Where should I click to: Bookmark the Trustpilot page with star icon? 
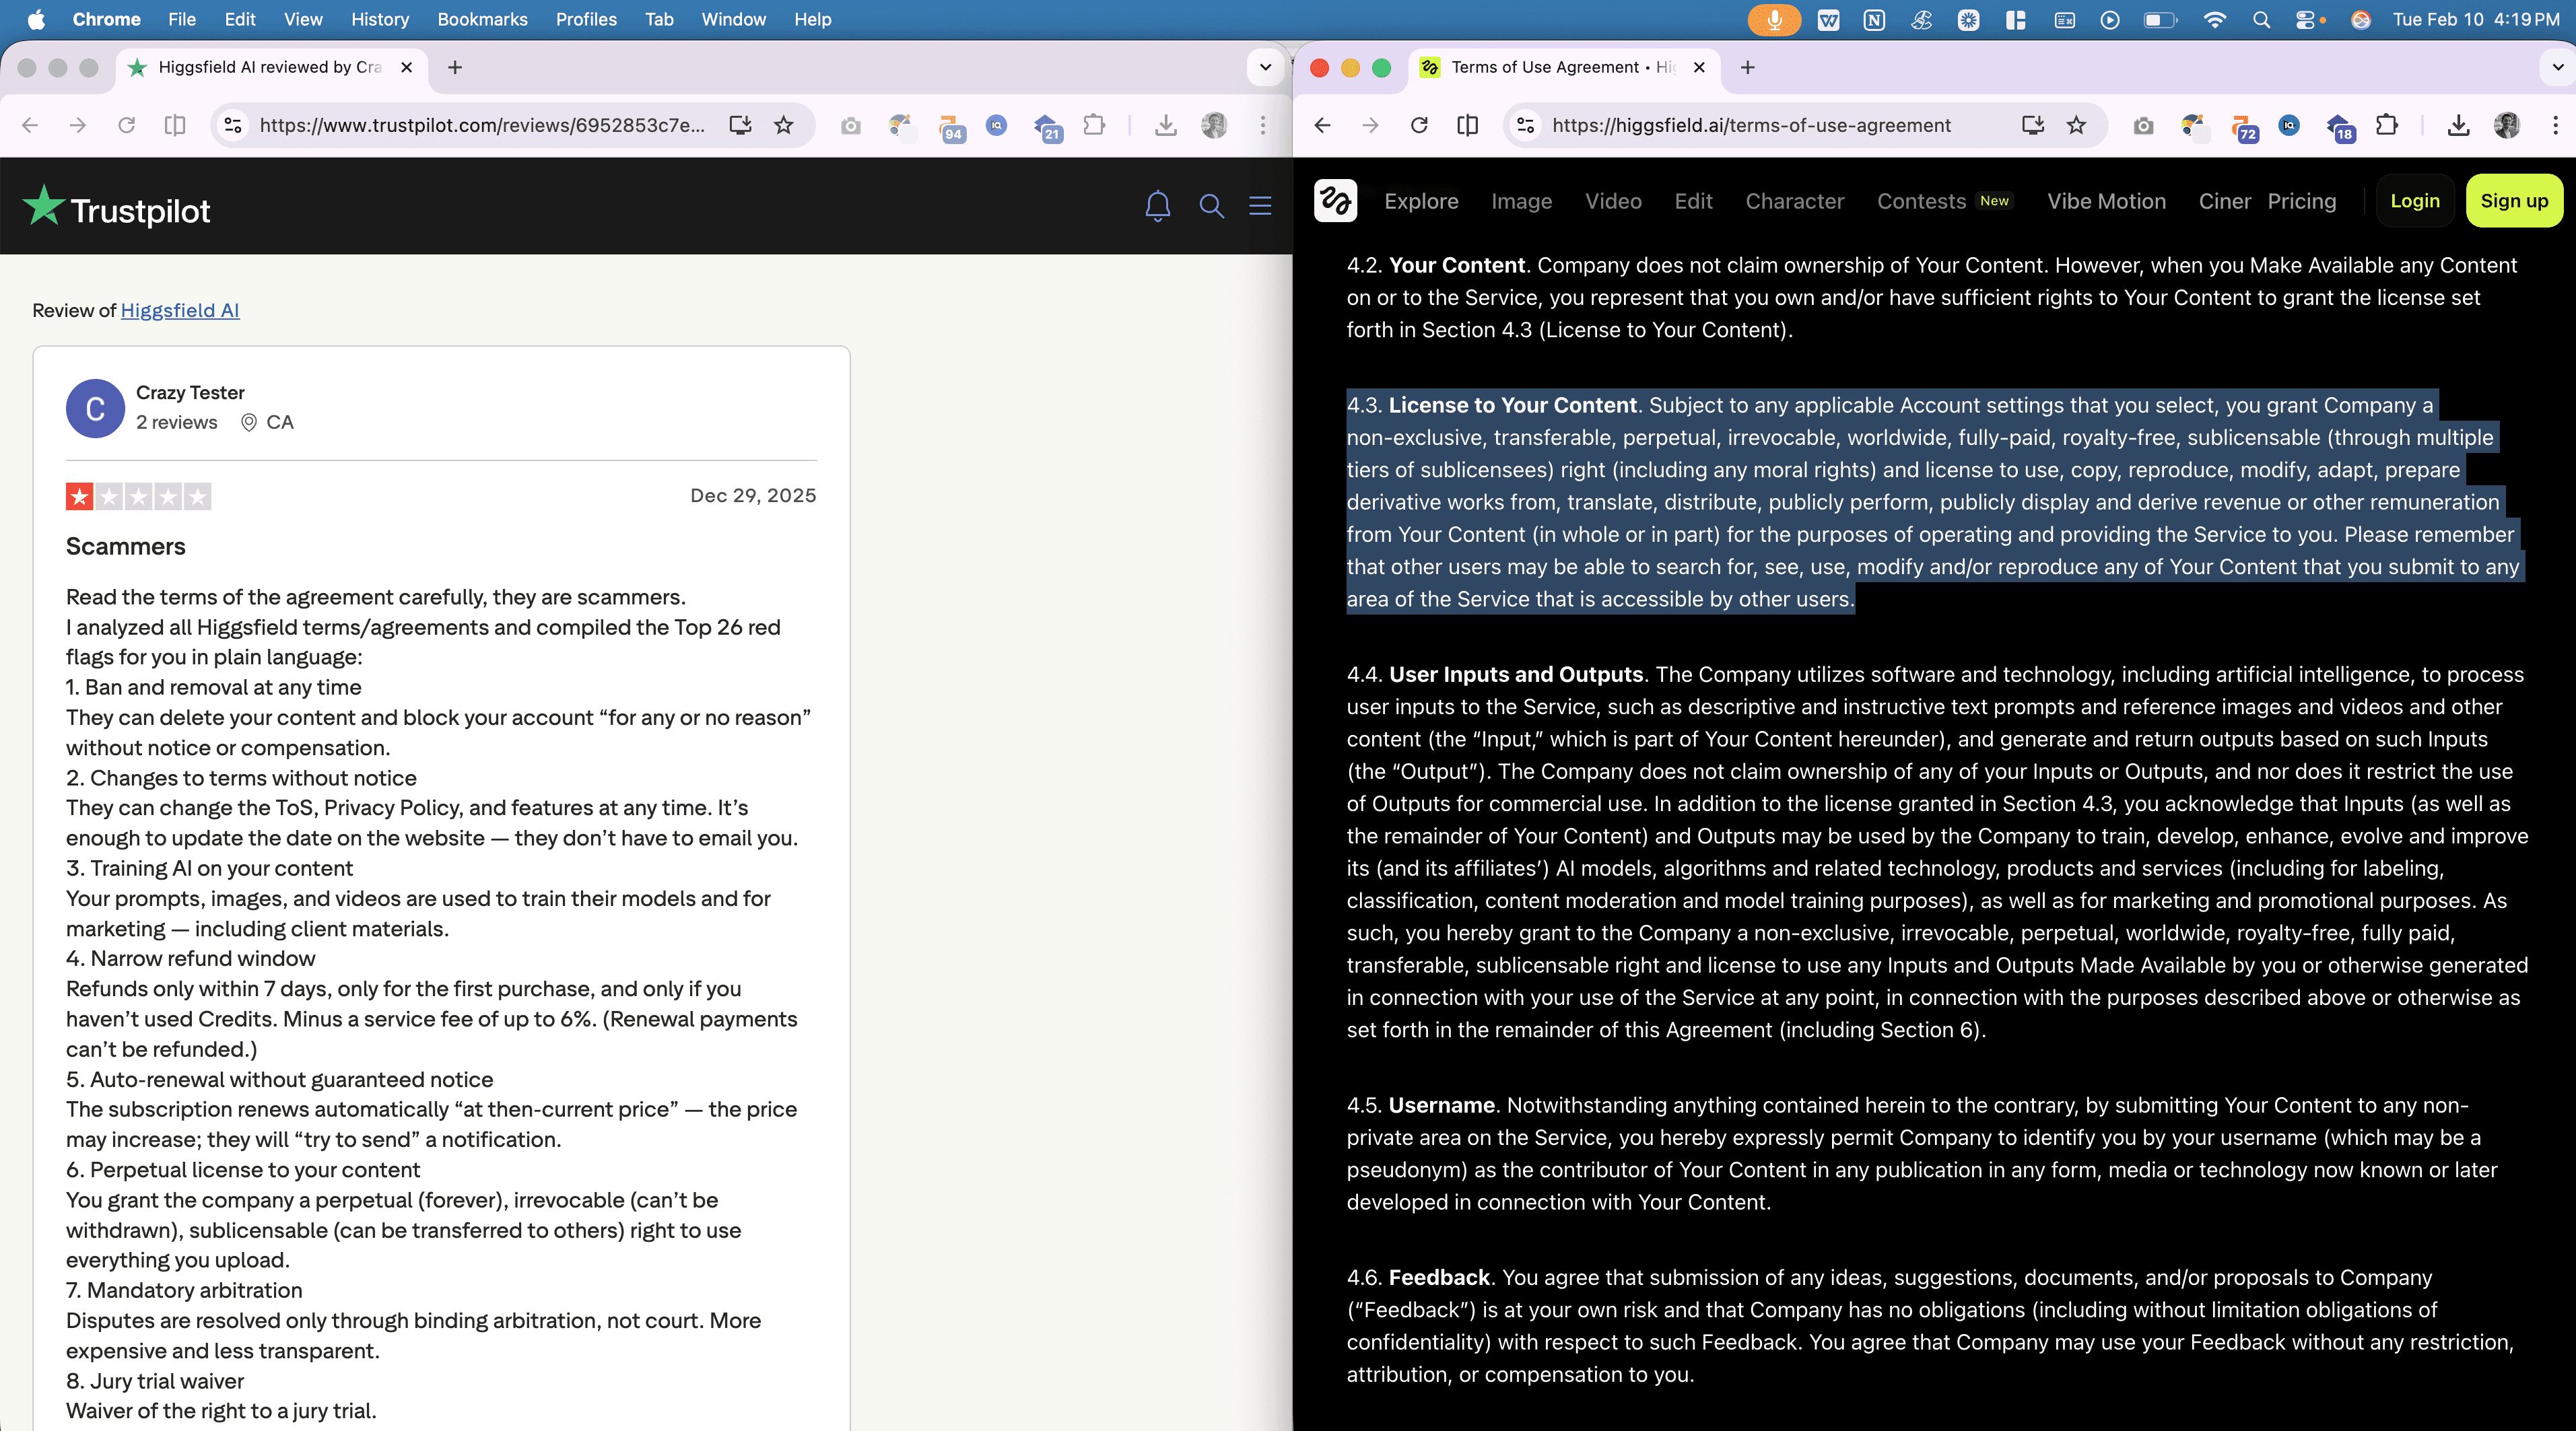point(784,125)
